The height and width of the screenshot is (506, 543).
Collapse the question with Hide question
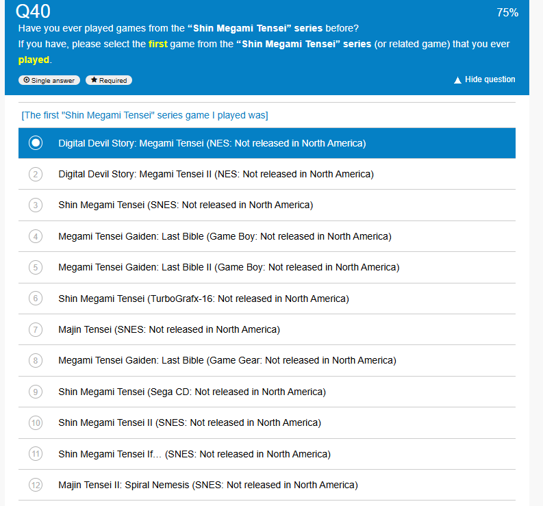click(x=485, y=79)
